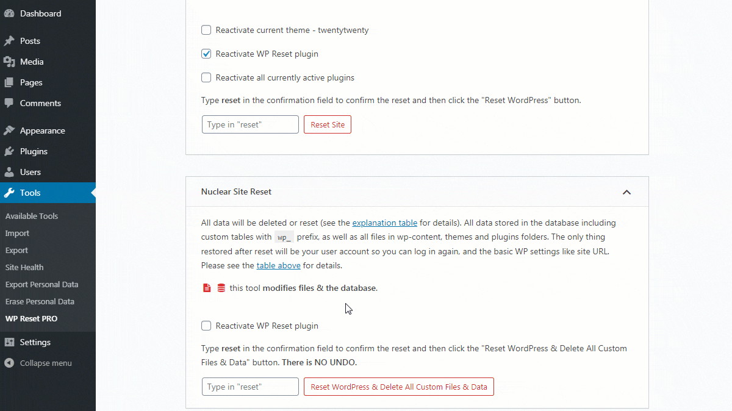Focus the Nuclear Reset confirmation text field
This screenshot has width=732, height=411.
click(250, 387)
